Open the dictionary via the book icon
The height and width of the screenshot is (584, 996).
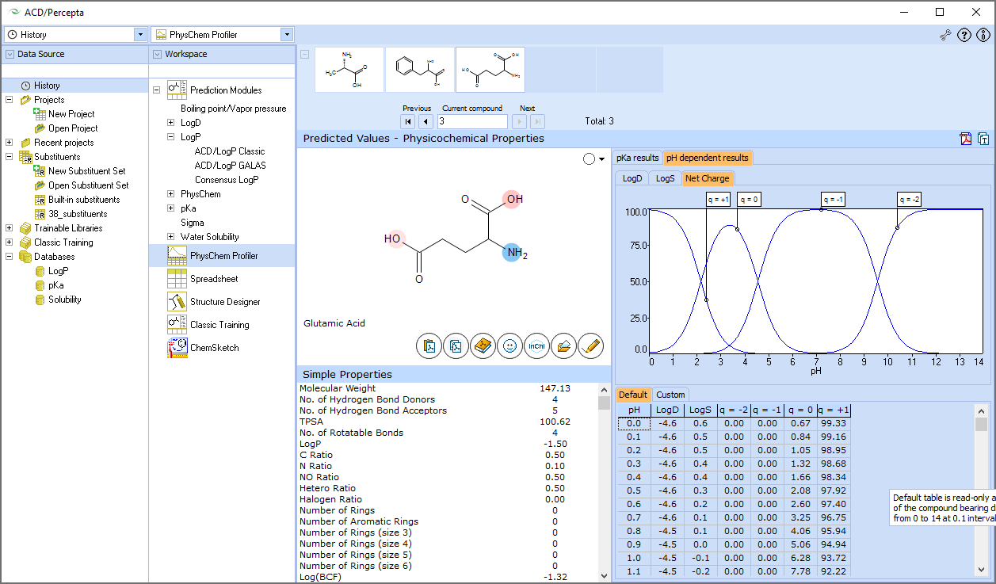click(483, 345)
